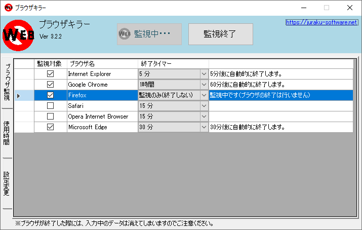Image resolution: width=362 pixels, height=230 pixels.
Task: Select the Microsoft Edge name cell
Action: click(x=102, y=127)
